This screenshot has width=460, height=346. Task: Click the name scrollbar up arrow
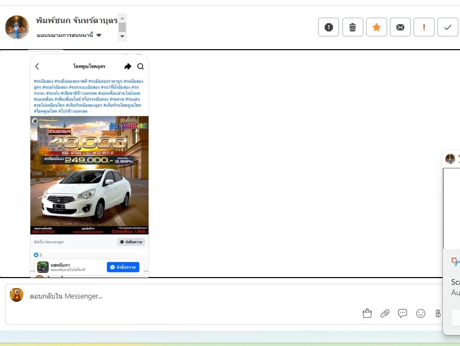(123, 18)
